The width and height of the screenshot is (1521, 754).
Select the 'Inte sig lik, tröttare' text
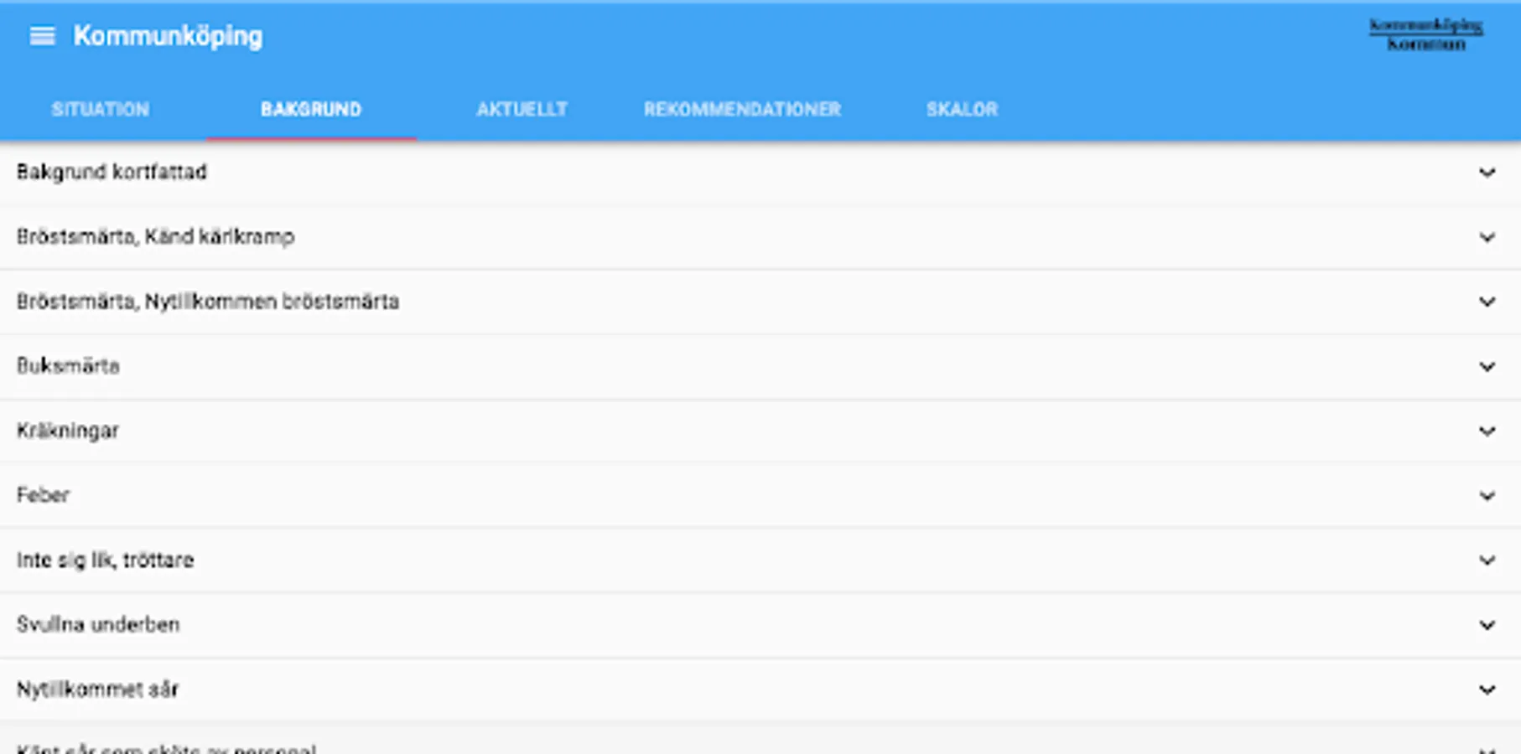pos(105,560)
